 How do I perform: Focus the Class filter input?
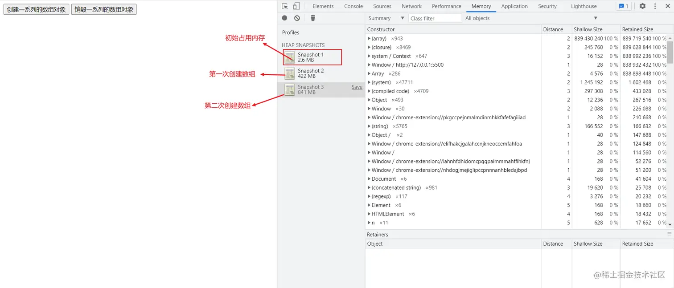(435, 18)
